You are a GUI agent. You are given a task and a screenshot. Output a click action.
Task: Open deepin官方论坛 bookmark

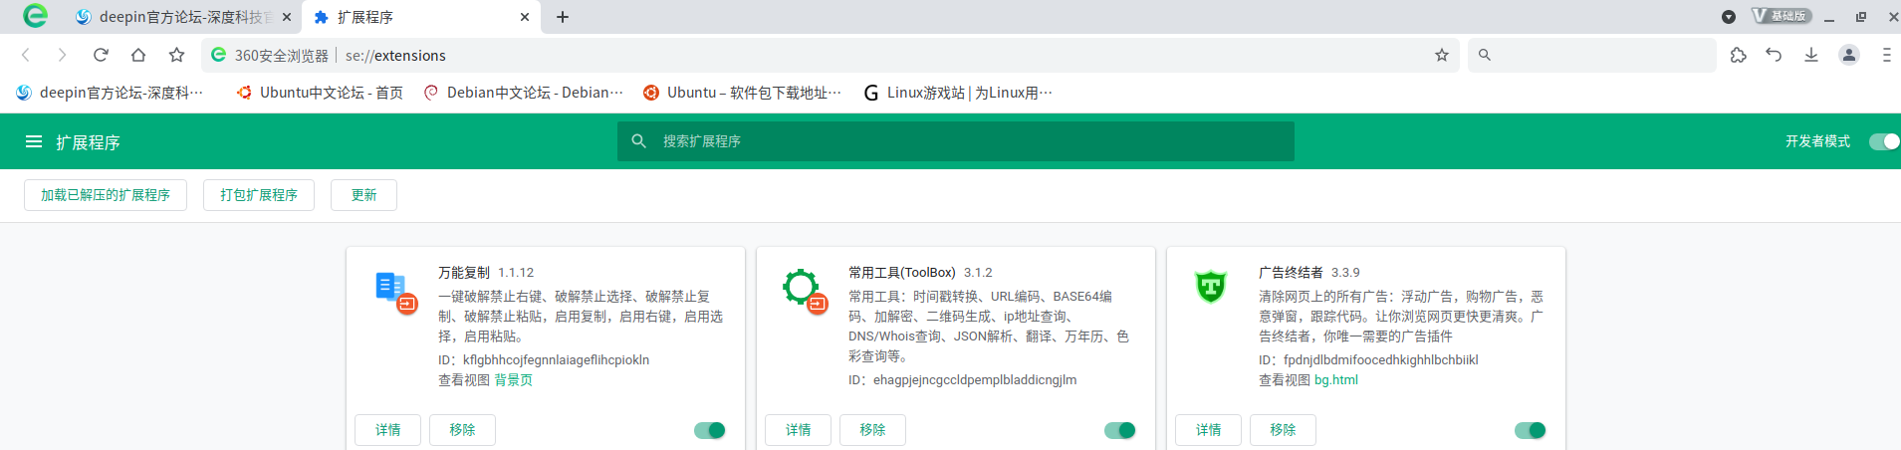(x=110, y=93)
